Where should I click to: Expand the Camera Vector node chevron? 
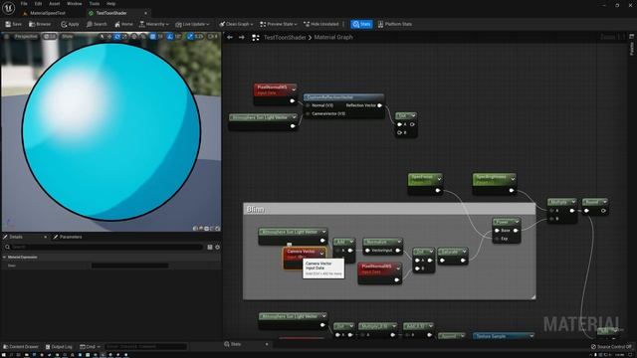[321, 254]
